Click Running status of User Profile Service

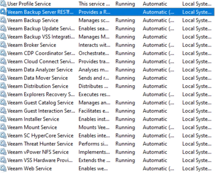tap(125, 4)
